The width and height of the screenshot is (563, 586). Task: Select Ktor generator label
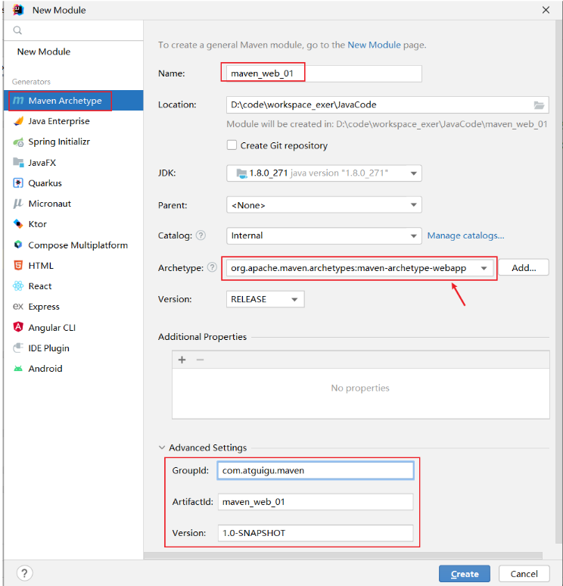[37, 224]
